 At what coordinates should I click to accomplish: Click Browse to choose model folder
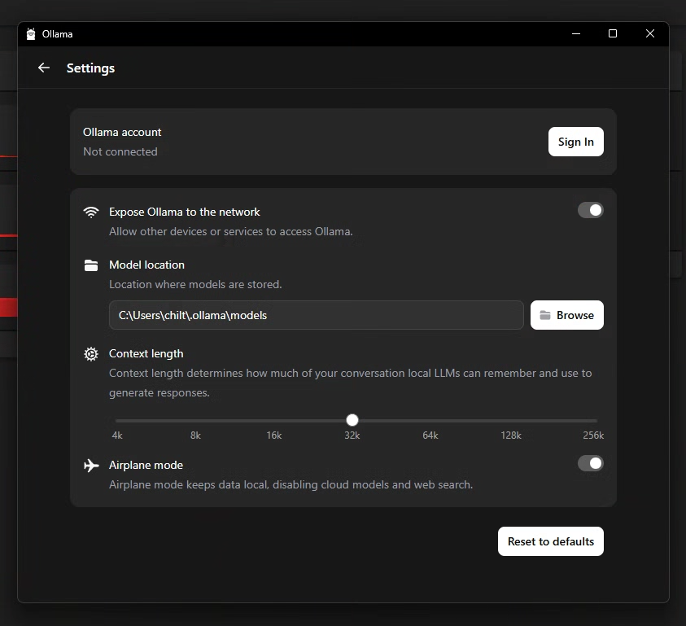coord(566,315)
